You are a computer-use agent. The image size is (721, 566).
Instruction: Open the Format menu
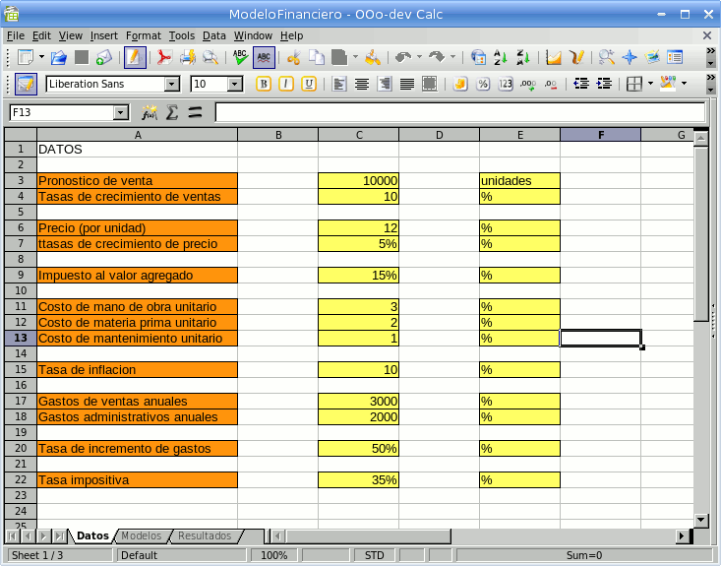(x=144, y=35)
